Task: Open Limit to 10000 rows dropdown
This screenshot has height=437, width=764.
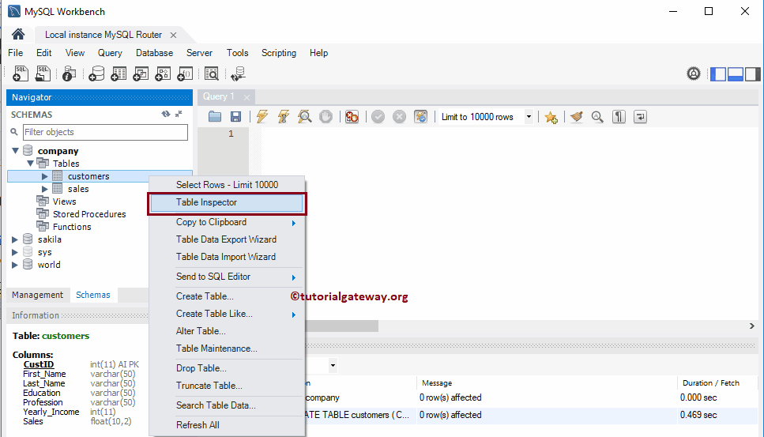Action: pos(529,117)
